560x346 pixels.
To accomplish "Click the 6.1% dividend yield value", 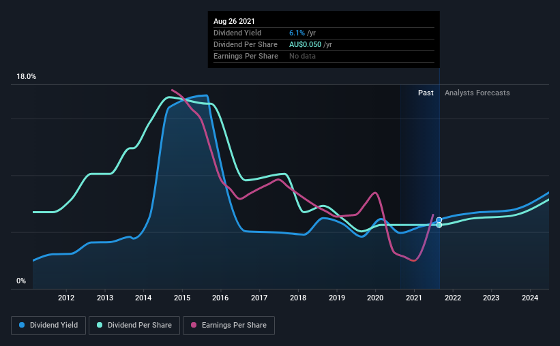I will click(297, 33).
